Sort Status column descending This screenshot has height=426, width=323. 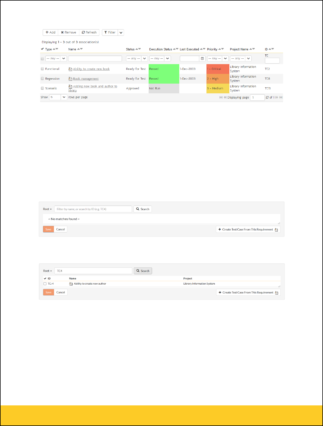point(140,49)
